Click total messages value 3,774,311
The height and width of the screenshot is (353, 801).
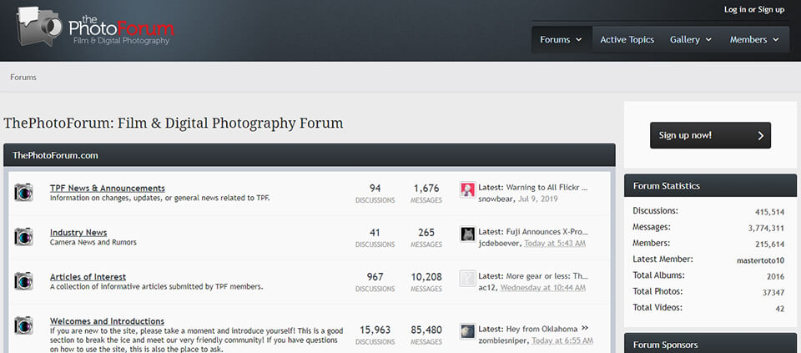[x=766, y=229]
